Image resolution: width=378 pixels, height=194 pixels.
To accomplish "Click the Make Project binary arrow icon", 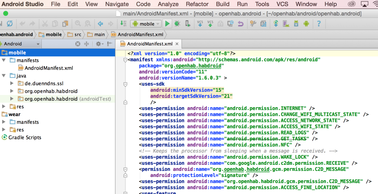I will [123, 24].
